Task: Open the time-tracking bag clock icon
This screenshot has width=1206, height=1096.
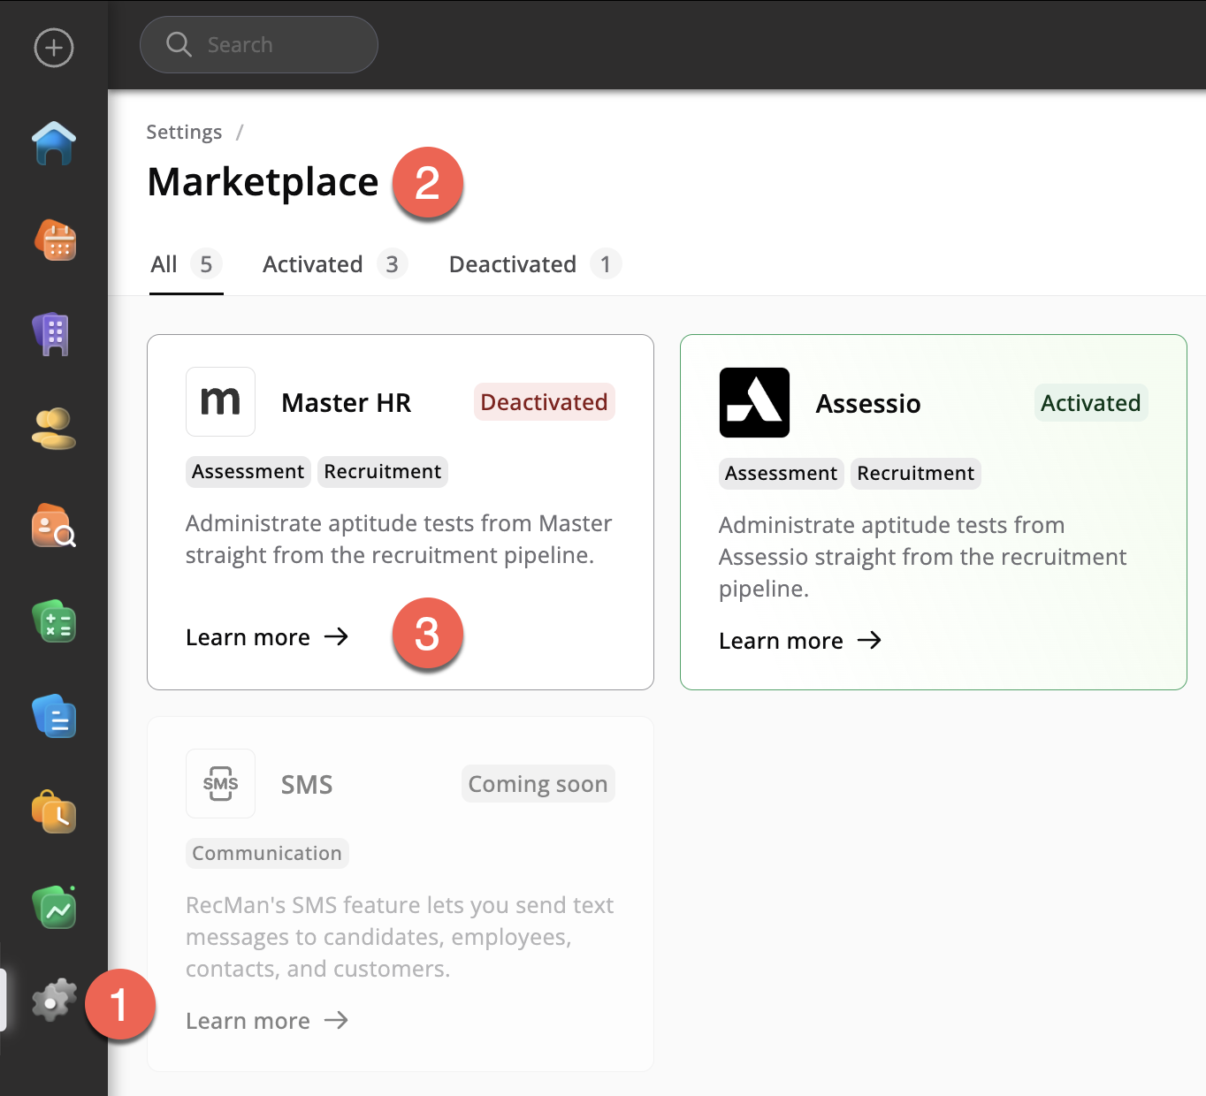Action: [54, 812]
